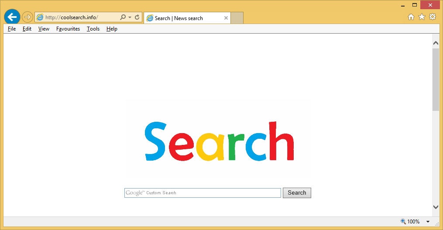The width and height of the screenshot is (443, 230).
Task: Click the colorful Search logo image
Action: [220, 141]
